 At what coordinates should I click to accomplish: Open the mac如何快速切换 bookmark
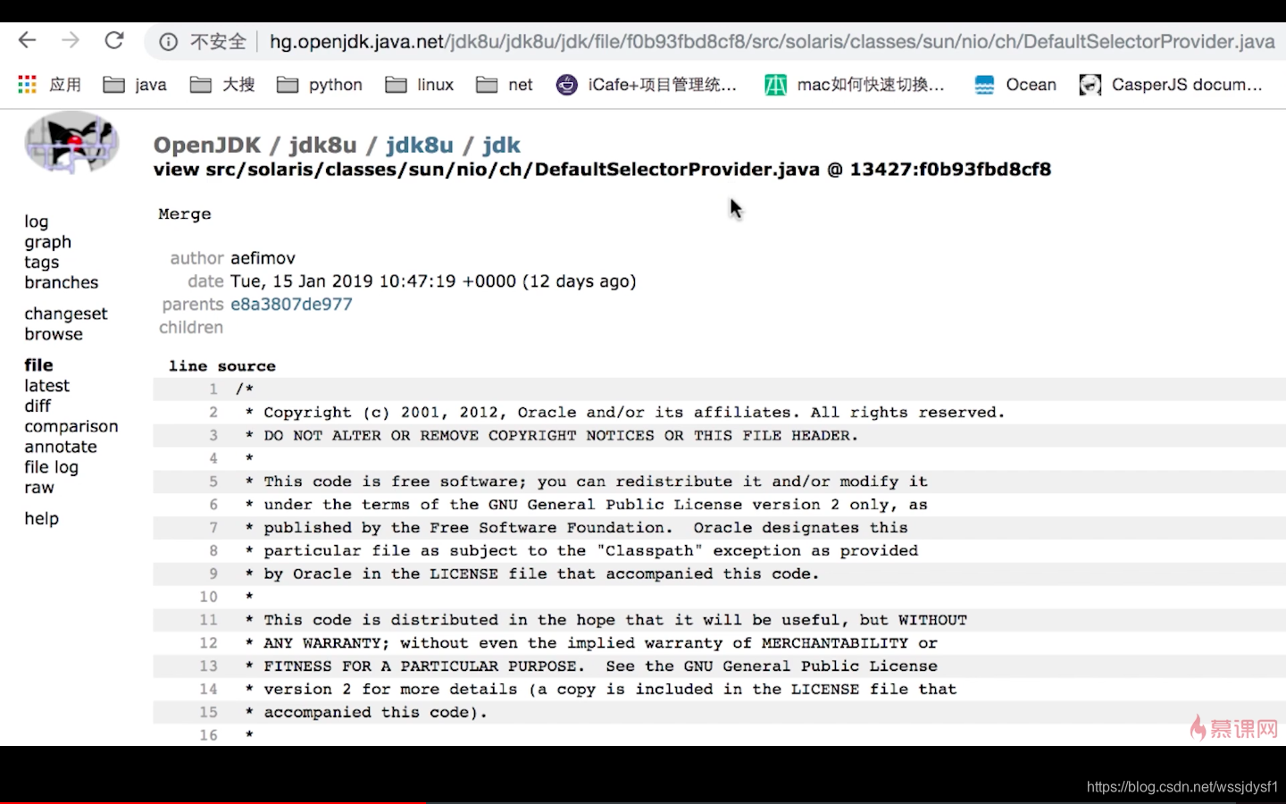click(x=855, y=85)
